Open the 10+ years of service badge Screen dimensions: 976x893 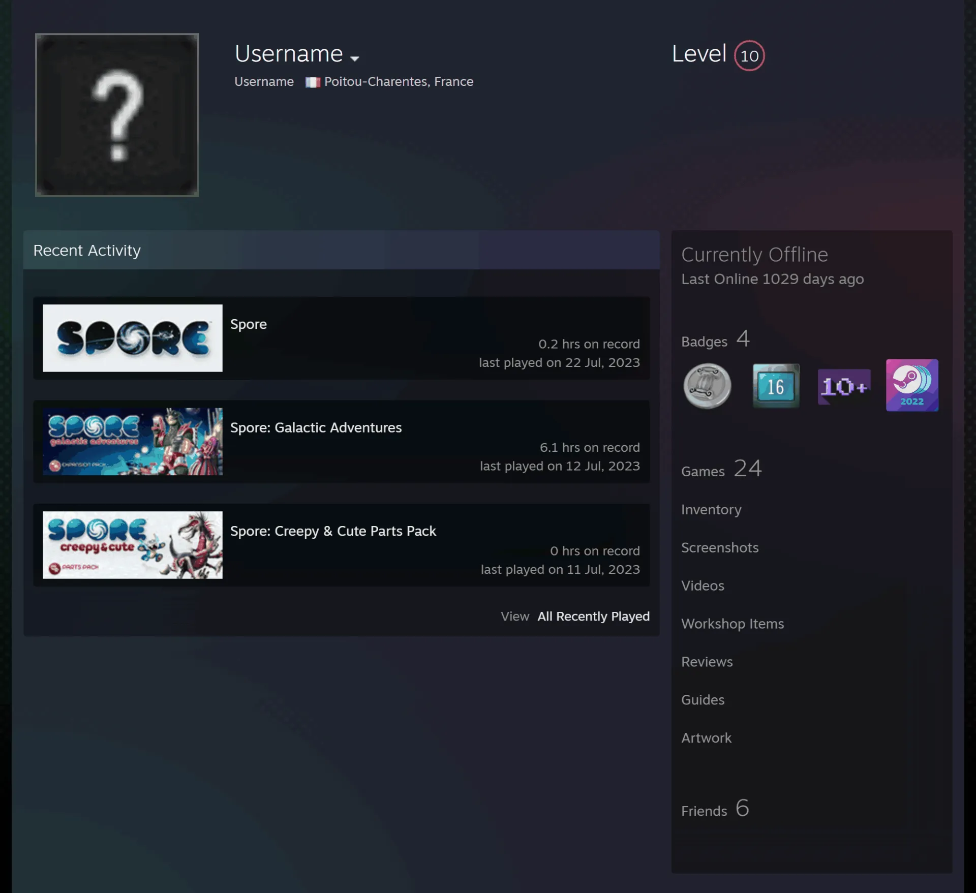(x=844, y=387)
